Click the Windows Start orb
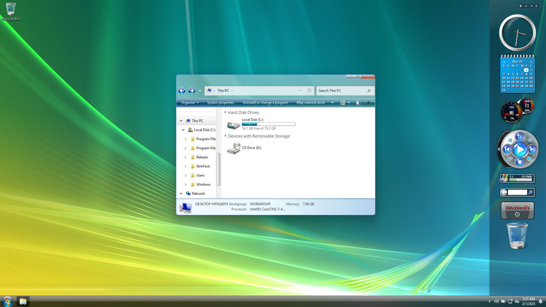Image resolution: width=546 pixels, height=307 pixels. pyautogui.click(x=7, y=301)
